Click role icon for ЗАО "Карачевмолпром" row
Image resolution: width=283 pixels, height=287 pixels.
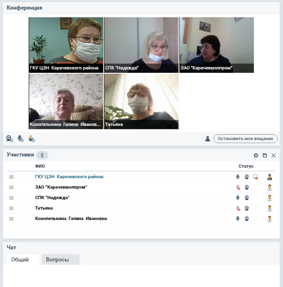(x=270, y=187)
